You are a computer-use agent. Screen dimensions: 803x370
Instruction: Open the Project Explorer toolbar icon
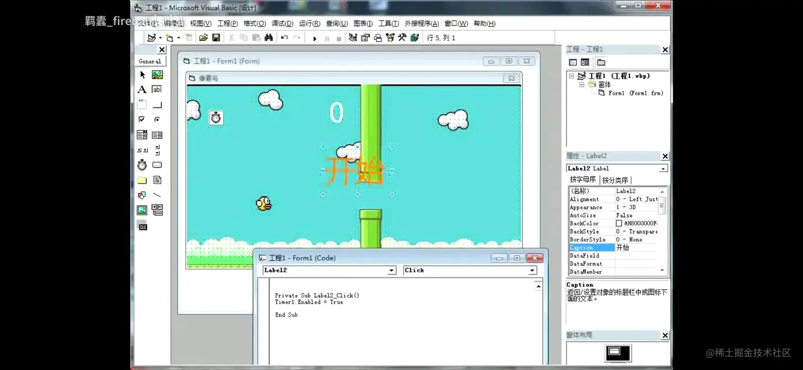tap(353, 38)
